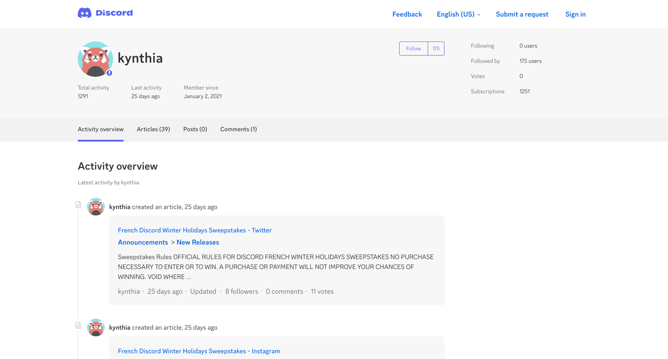This screenshot has width=668, height=359.
Task: Click kynthia name in Twitter activity line
Action: [120, 207]
